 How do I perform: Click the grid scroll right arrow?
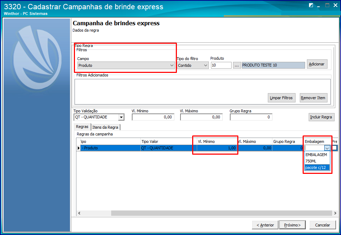point(335,213)
